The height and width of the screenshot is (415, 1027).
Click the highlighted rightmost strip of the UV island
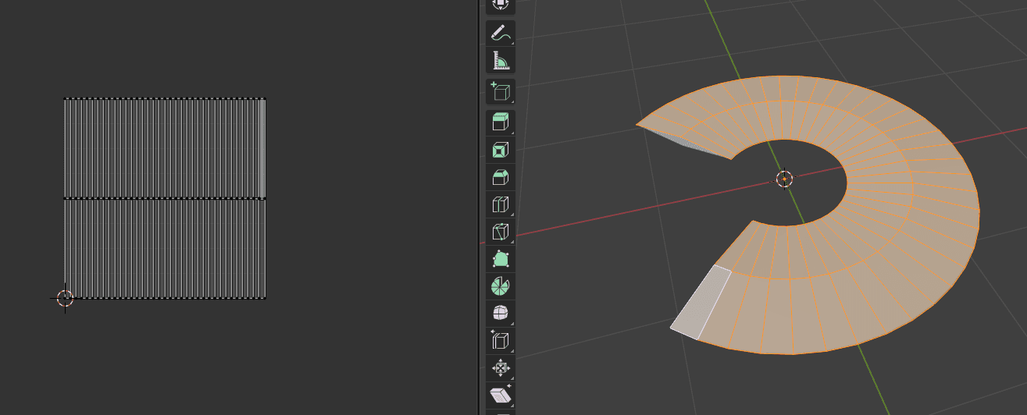(262, 148)
